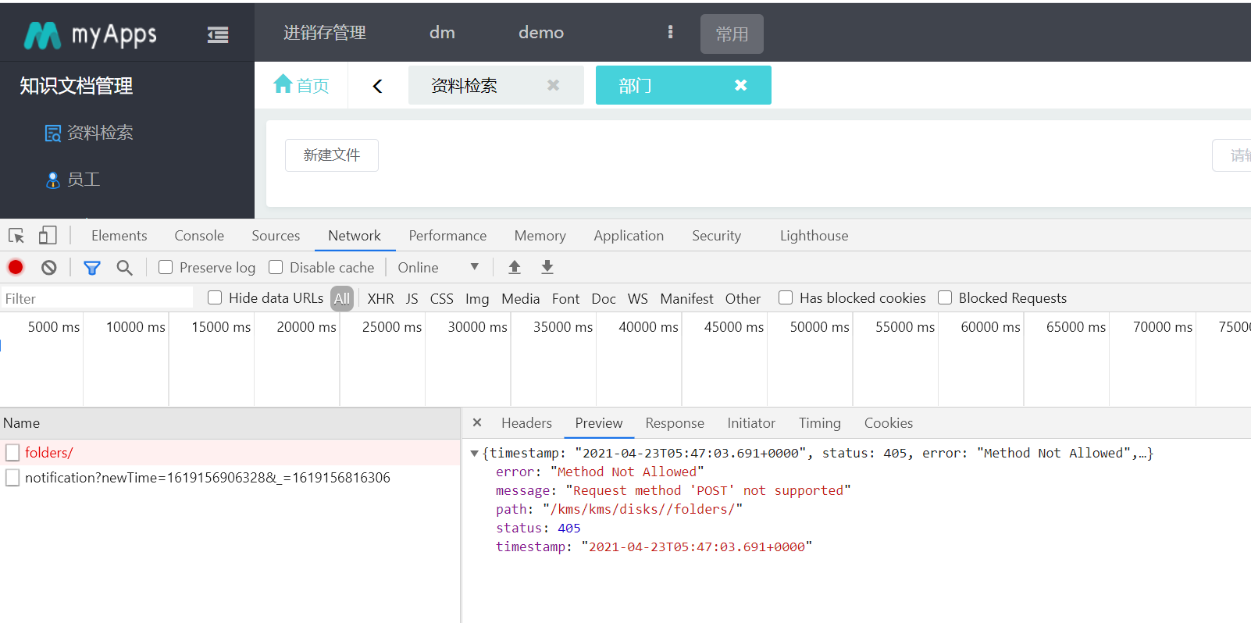Switch to the Console panel
The height and width of the screenshot is (623, 1251).
pos(199,236)
